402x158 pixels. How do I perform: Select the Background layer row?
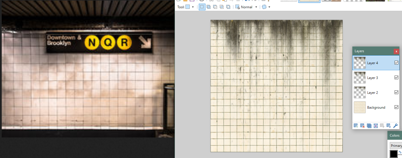coord(376,107)
